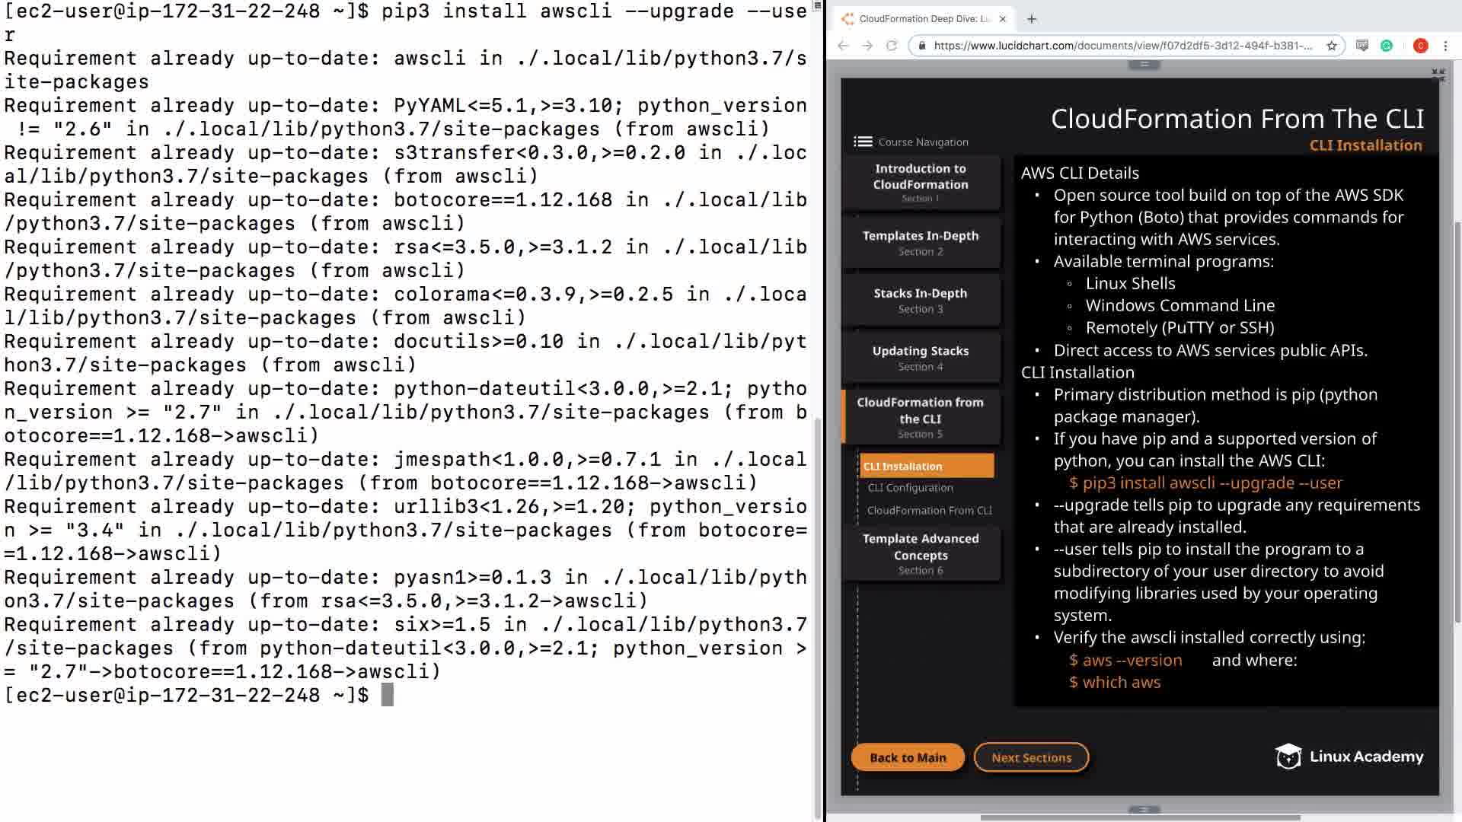Open Templates In-Depth Section 2
Viewport: 1462px width, 822px height.
click(921, 242)
